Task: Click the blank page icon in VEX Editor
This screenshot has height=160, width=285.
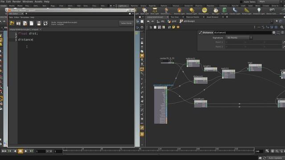Action: pyautogui.click(x=32, y=23)
